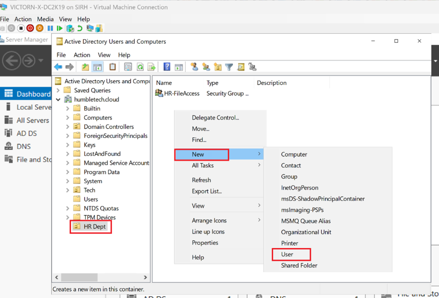Pause the virtual machine using the blue icon

coord(50,28)
